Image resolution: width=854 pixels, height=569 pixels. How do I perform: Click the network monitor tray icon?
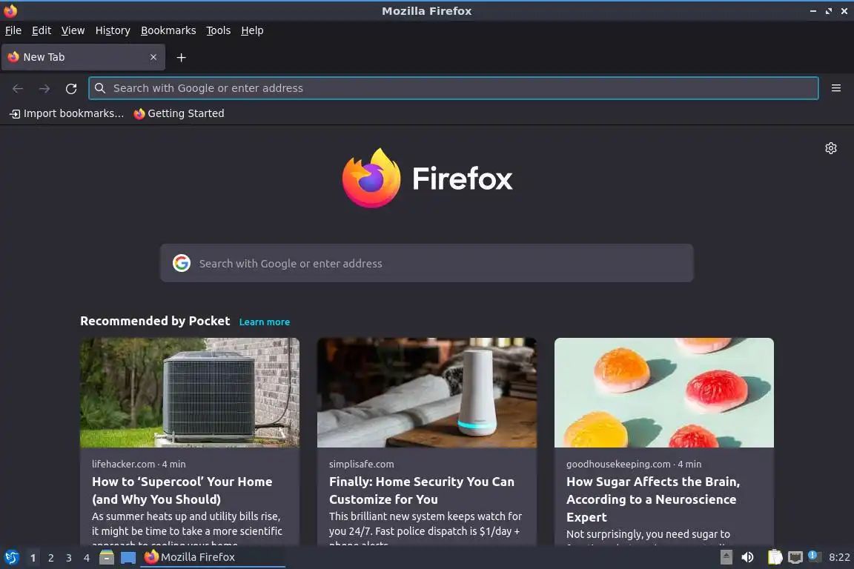coord(795,557)
